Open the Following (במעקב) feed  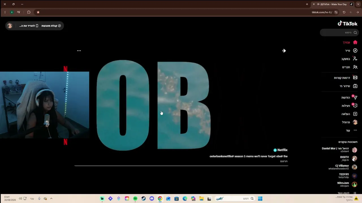click(349, 59)
